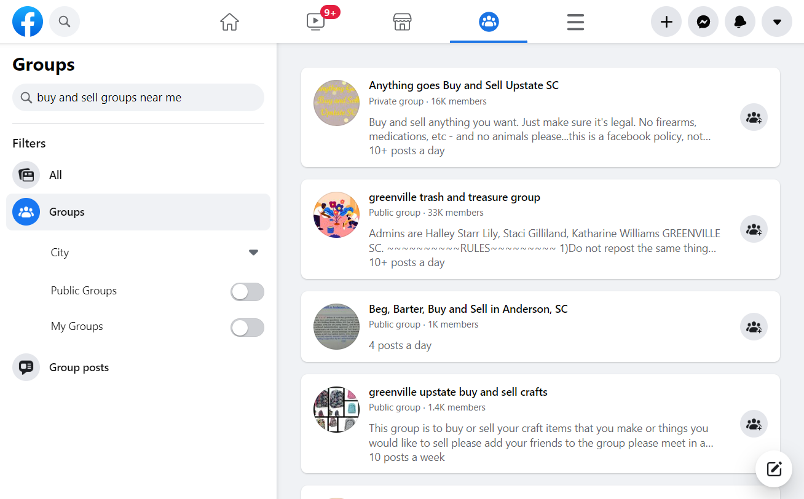Open Facebook home with the logo icon
The height and width of the screenshot is (499, 804).
(28, 22)
